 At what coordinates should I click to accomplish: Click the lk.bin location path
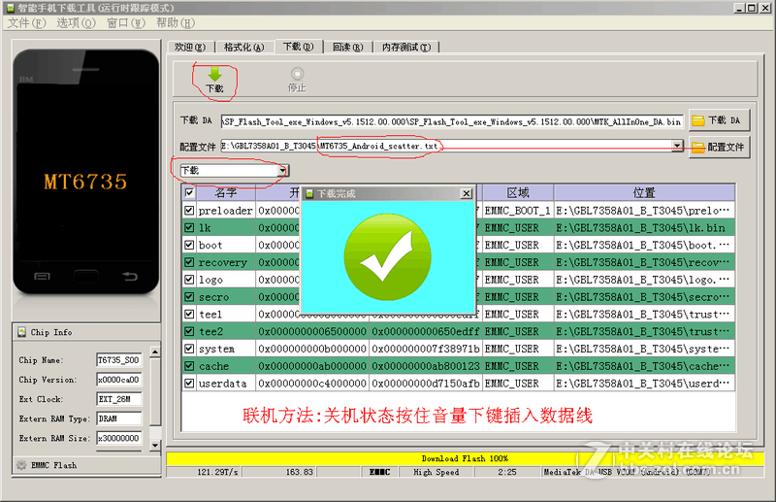pyautogui.click(x=644, y=227)
